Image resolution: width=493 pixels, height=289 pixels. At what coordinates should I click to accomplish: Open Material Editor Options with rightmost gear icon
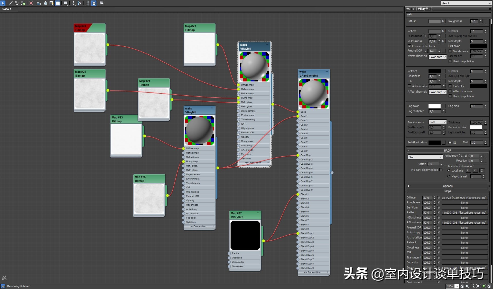pos(101,3)
